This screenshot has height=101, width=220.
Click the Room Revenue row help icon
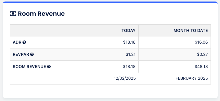(x=49, y=67)
